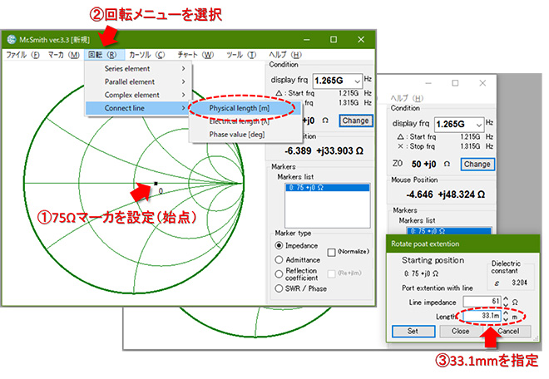549x379 pixels.
Task: Select Connect line menu entry
Action: pos(139,108)
